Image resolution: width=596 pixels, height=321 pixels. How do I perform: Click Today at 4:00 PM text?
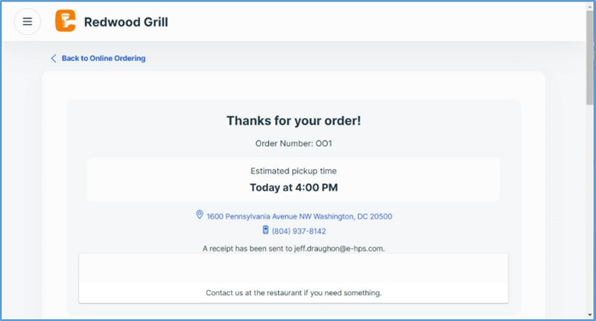294,188
